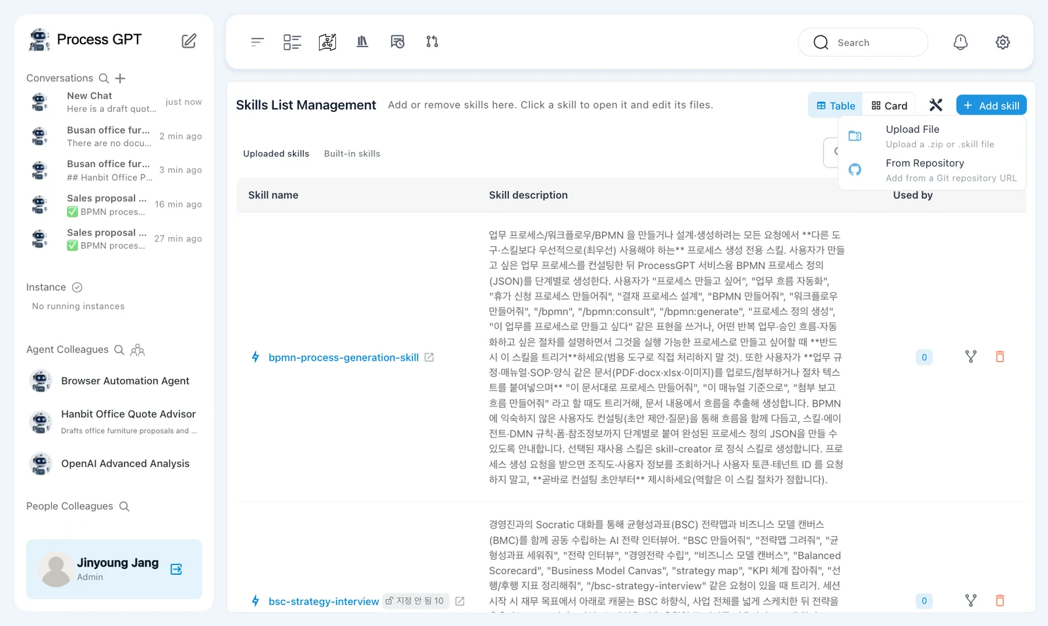Open the task list icon in the top toolbar

292,42
